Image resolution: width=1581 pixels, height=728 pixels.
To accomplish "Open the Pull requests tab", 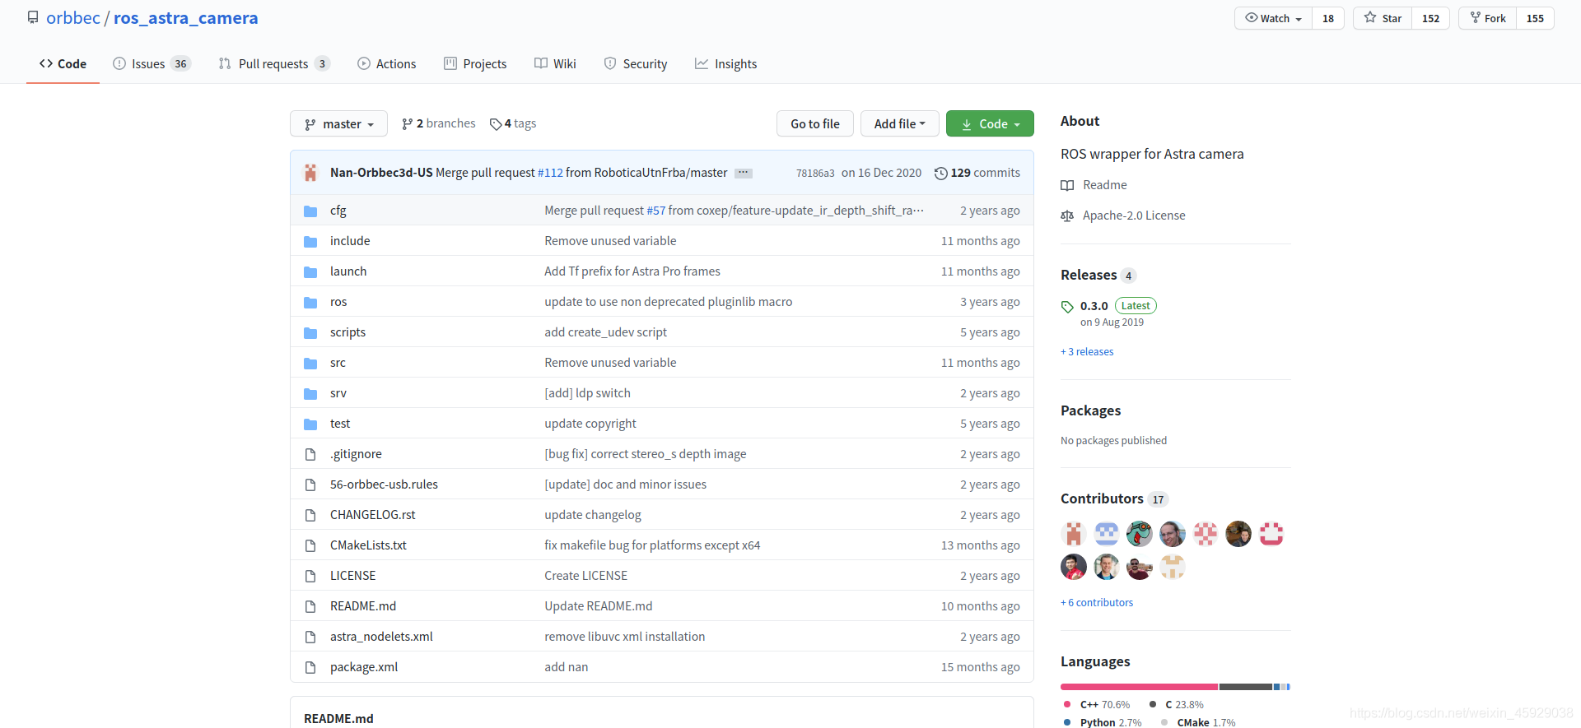I will (x=274, y=64).
